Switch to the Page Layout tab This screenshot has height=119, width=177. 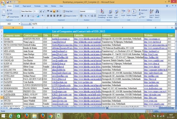(x=27, y=6)
